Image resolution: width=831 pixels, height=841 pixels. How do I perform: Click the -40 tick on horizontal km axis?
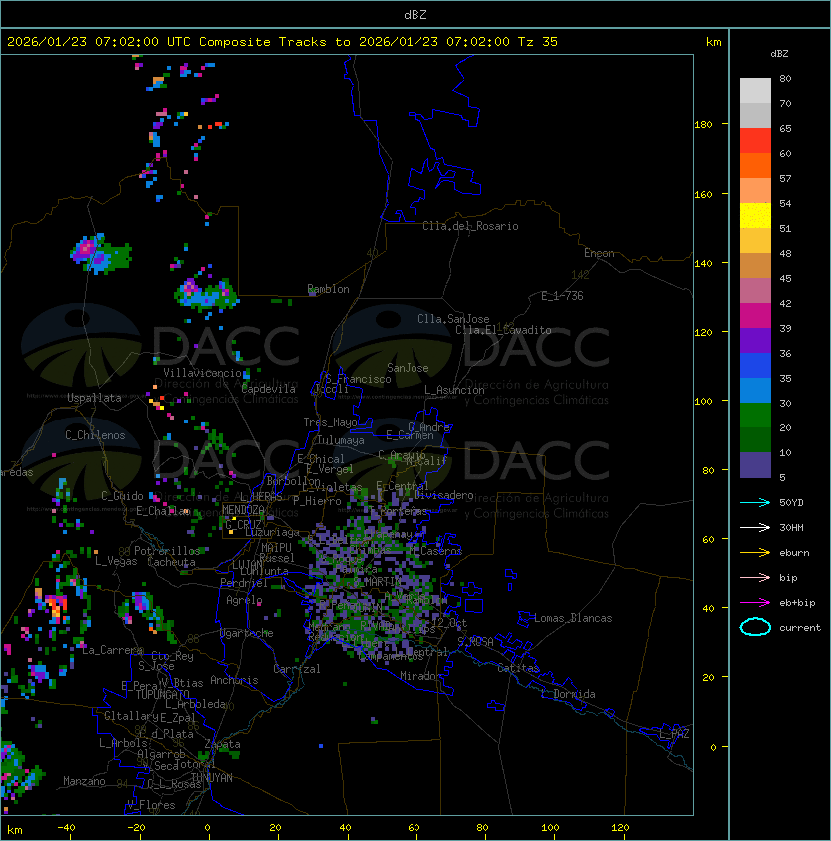point(66,828)
